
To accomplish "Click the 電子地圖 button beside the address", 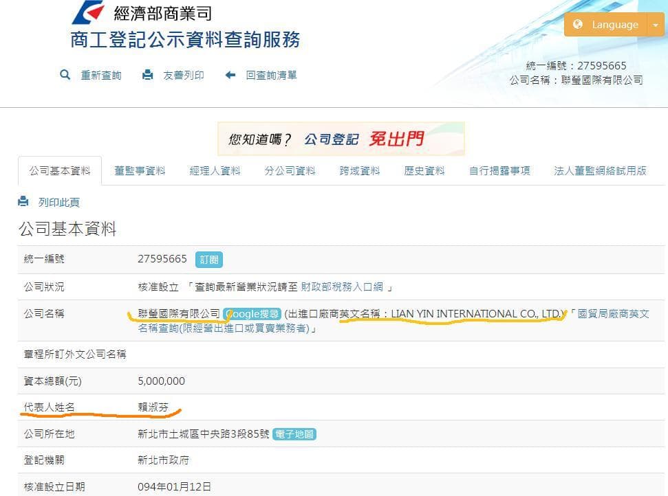I will coord(294,434).
